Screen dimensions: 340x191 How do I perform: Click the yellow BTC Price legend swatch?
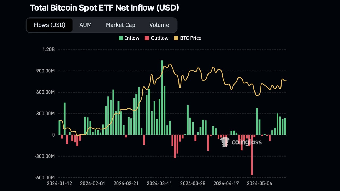coord(176,38)
